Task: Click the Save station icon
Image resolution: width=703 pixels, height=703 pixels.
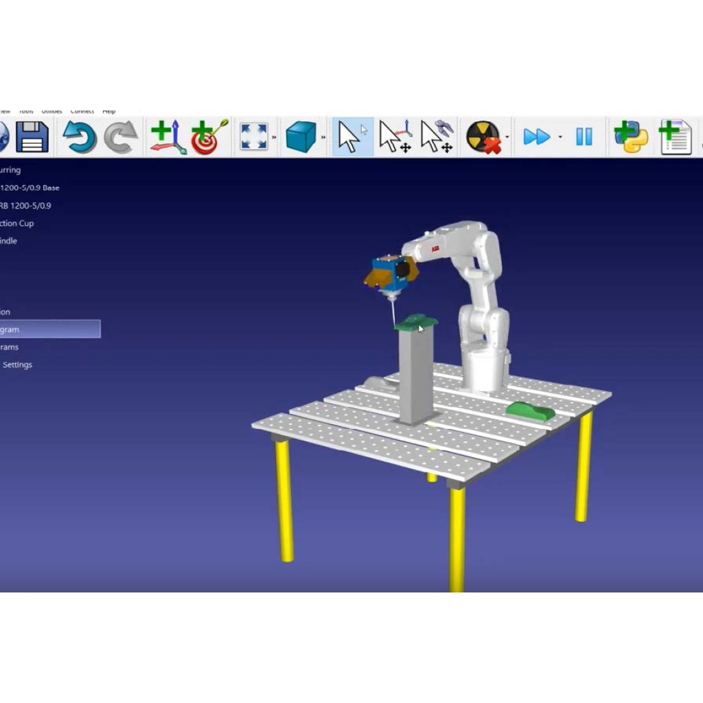Action: 33,136
